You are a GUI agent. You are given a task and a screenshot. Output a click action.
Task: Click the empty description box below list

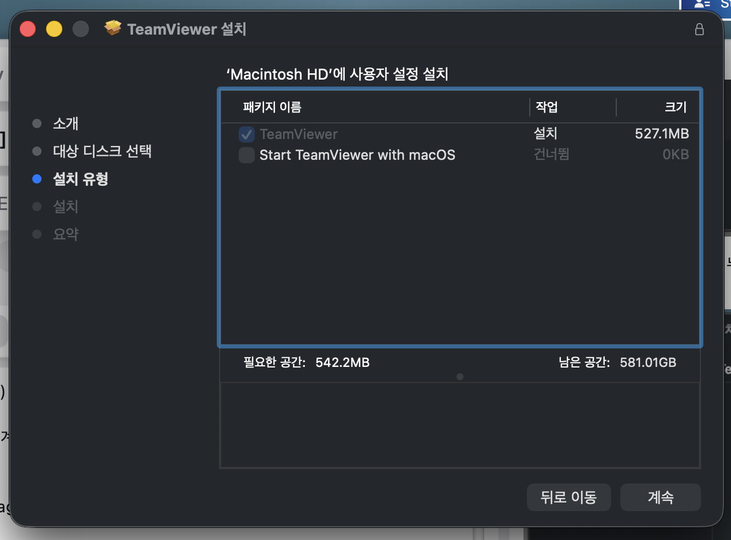tap(460, 425)
